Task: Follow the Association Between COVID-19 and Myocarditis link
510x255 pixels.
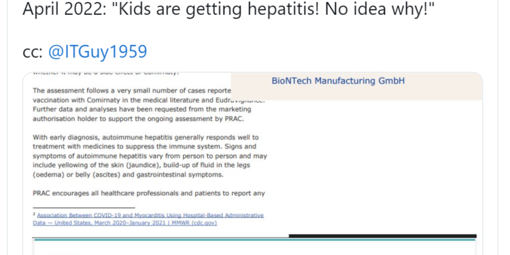Action: (150, 216)
